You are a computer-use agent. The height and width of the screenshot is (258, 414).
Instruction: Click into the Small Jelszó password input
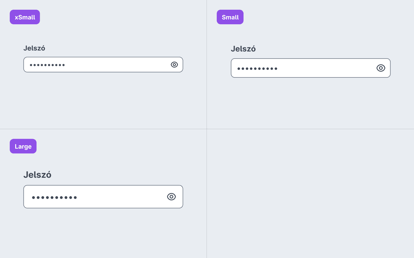click(310, 68)
